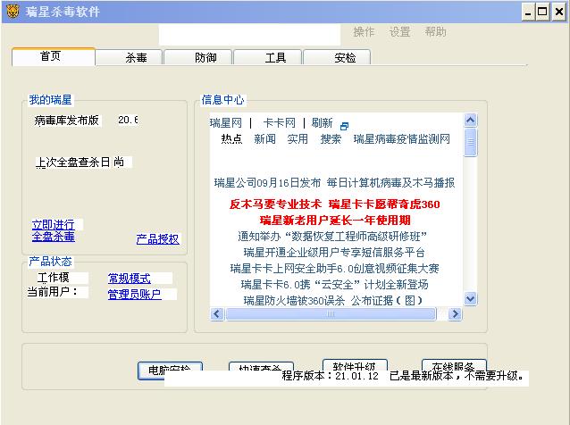Image resolution: width=570 pixels, height=425 pixels.
Task: Click the 上次全盘查杀日 text
Action: (72, 162)
